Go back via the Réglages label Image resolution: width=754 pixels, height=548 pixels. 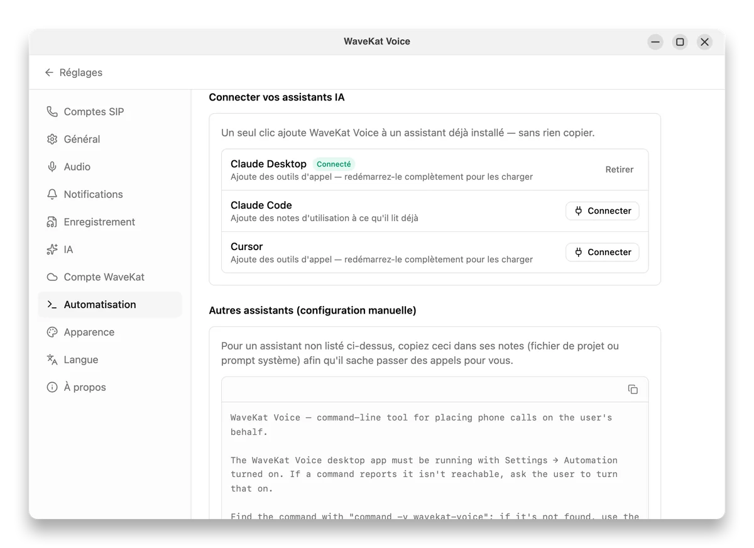pos(81,72)
